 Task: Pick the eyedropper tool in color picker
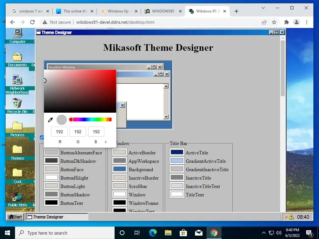[50, 120]
